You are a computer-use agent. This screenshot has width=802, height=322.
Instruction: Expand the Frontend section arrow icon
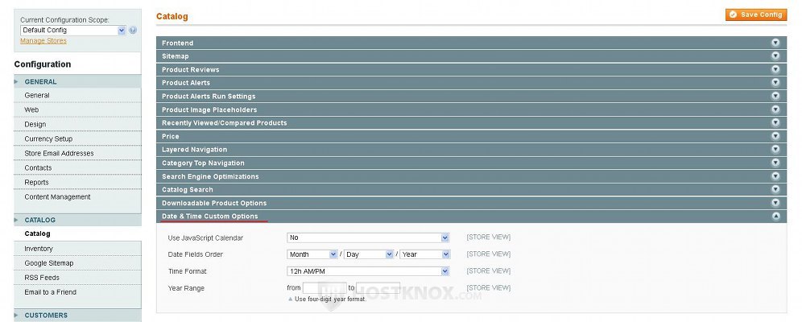[x=775, y=43]
